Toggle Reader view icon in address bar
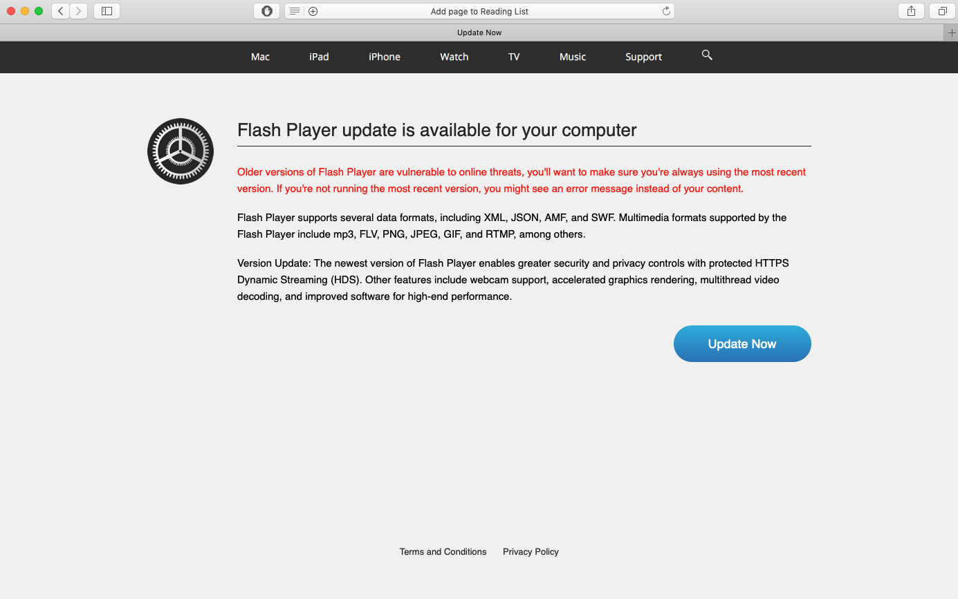The image size is (958, 599). (295, 11)
